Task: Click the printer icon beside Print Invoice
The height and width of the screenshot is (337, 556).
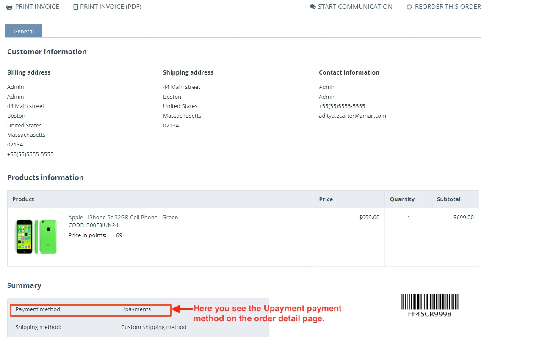Action: tap(9, 7)
